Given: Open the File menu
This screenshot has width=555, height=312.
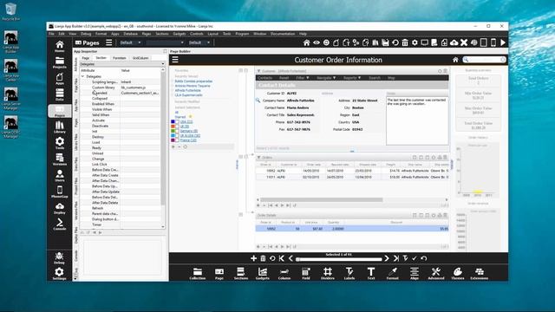Looking at the screenshot, I should point(51,34).
